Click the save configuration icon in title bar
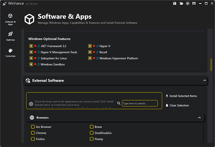 pos(175,3)
